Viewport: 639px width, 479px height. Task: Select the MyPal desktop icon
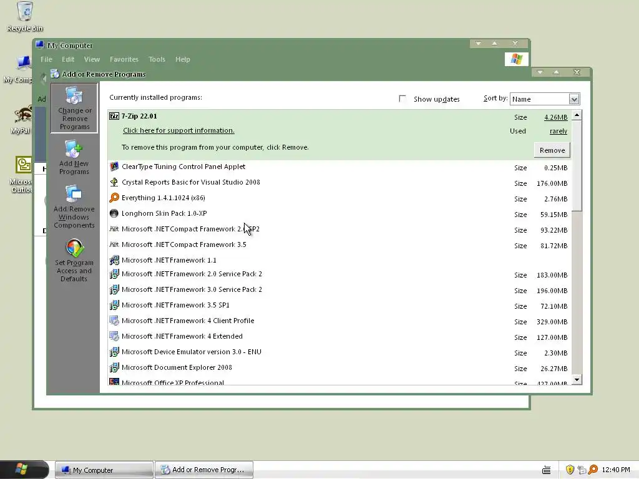tap(21, 119)
